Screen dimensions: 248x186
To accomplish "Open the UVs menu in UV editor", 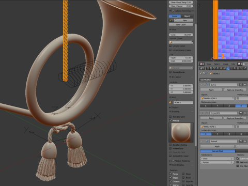I will [x=233, y=64].
